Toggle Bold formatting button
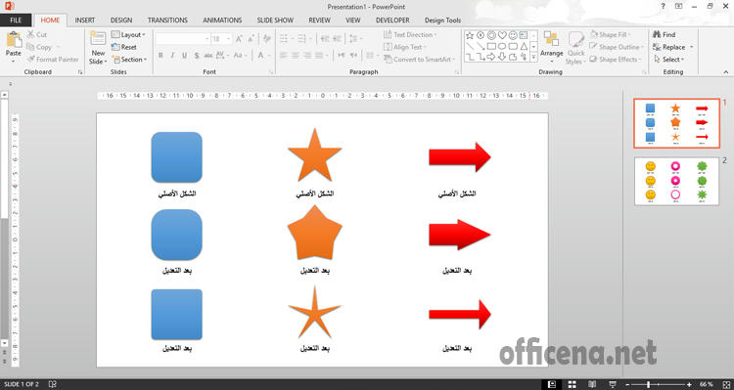The image size is (734, 390). click(161, 56)
